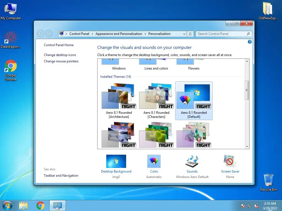Open the DataWagon desktop shortcut
Image resolution: width=282 pixels, height=211 pixels.
pos(11,40)
